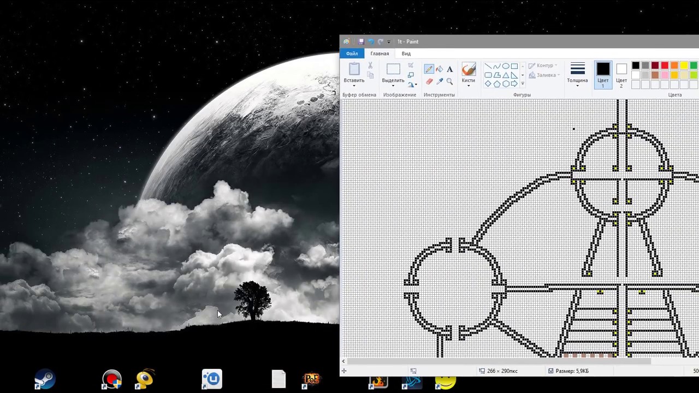Screen dimensions: 699x393
Task: Open the Заливка fill dropdown
Action: pyautogui.click(x=560, y=75)
